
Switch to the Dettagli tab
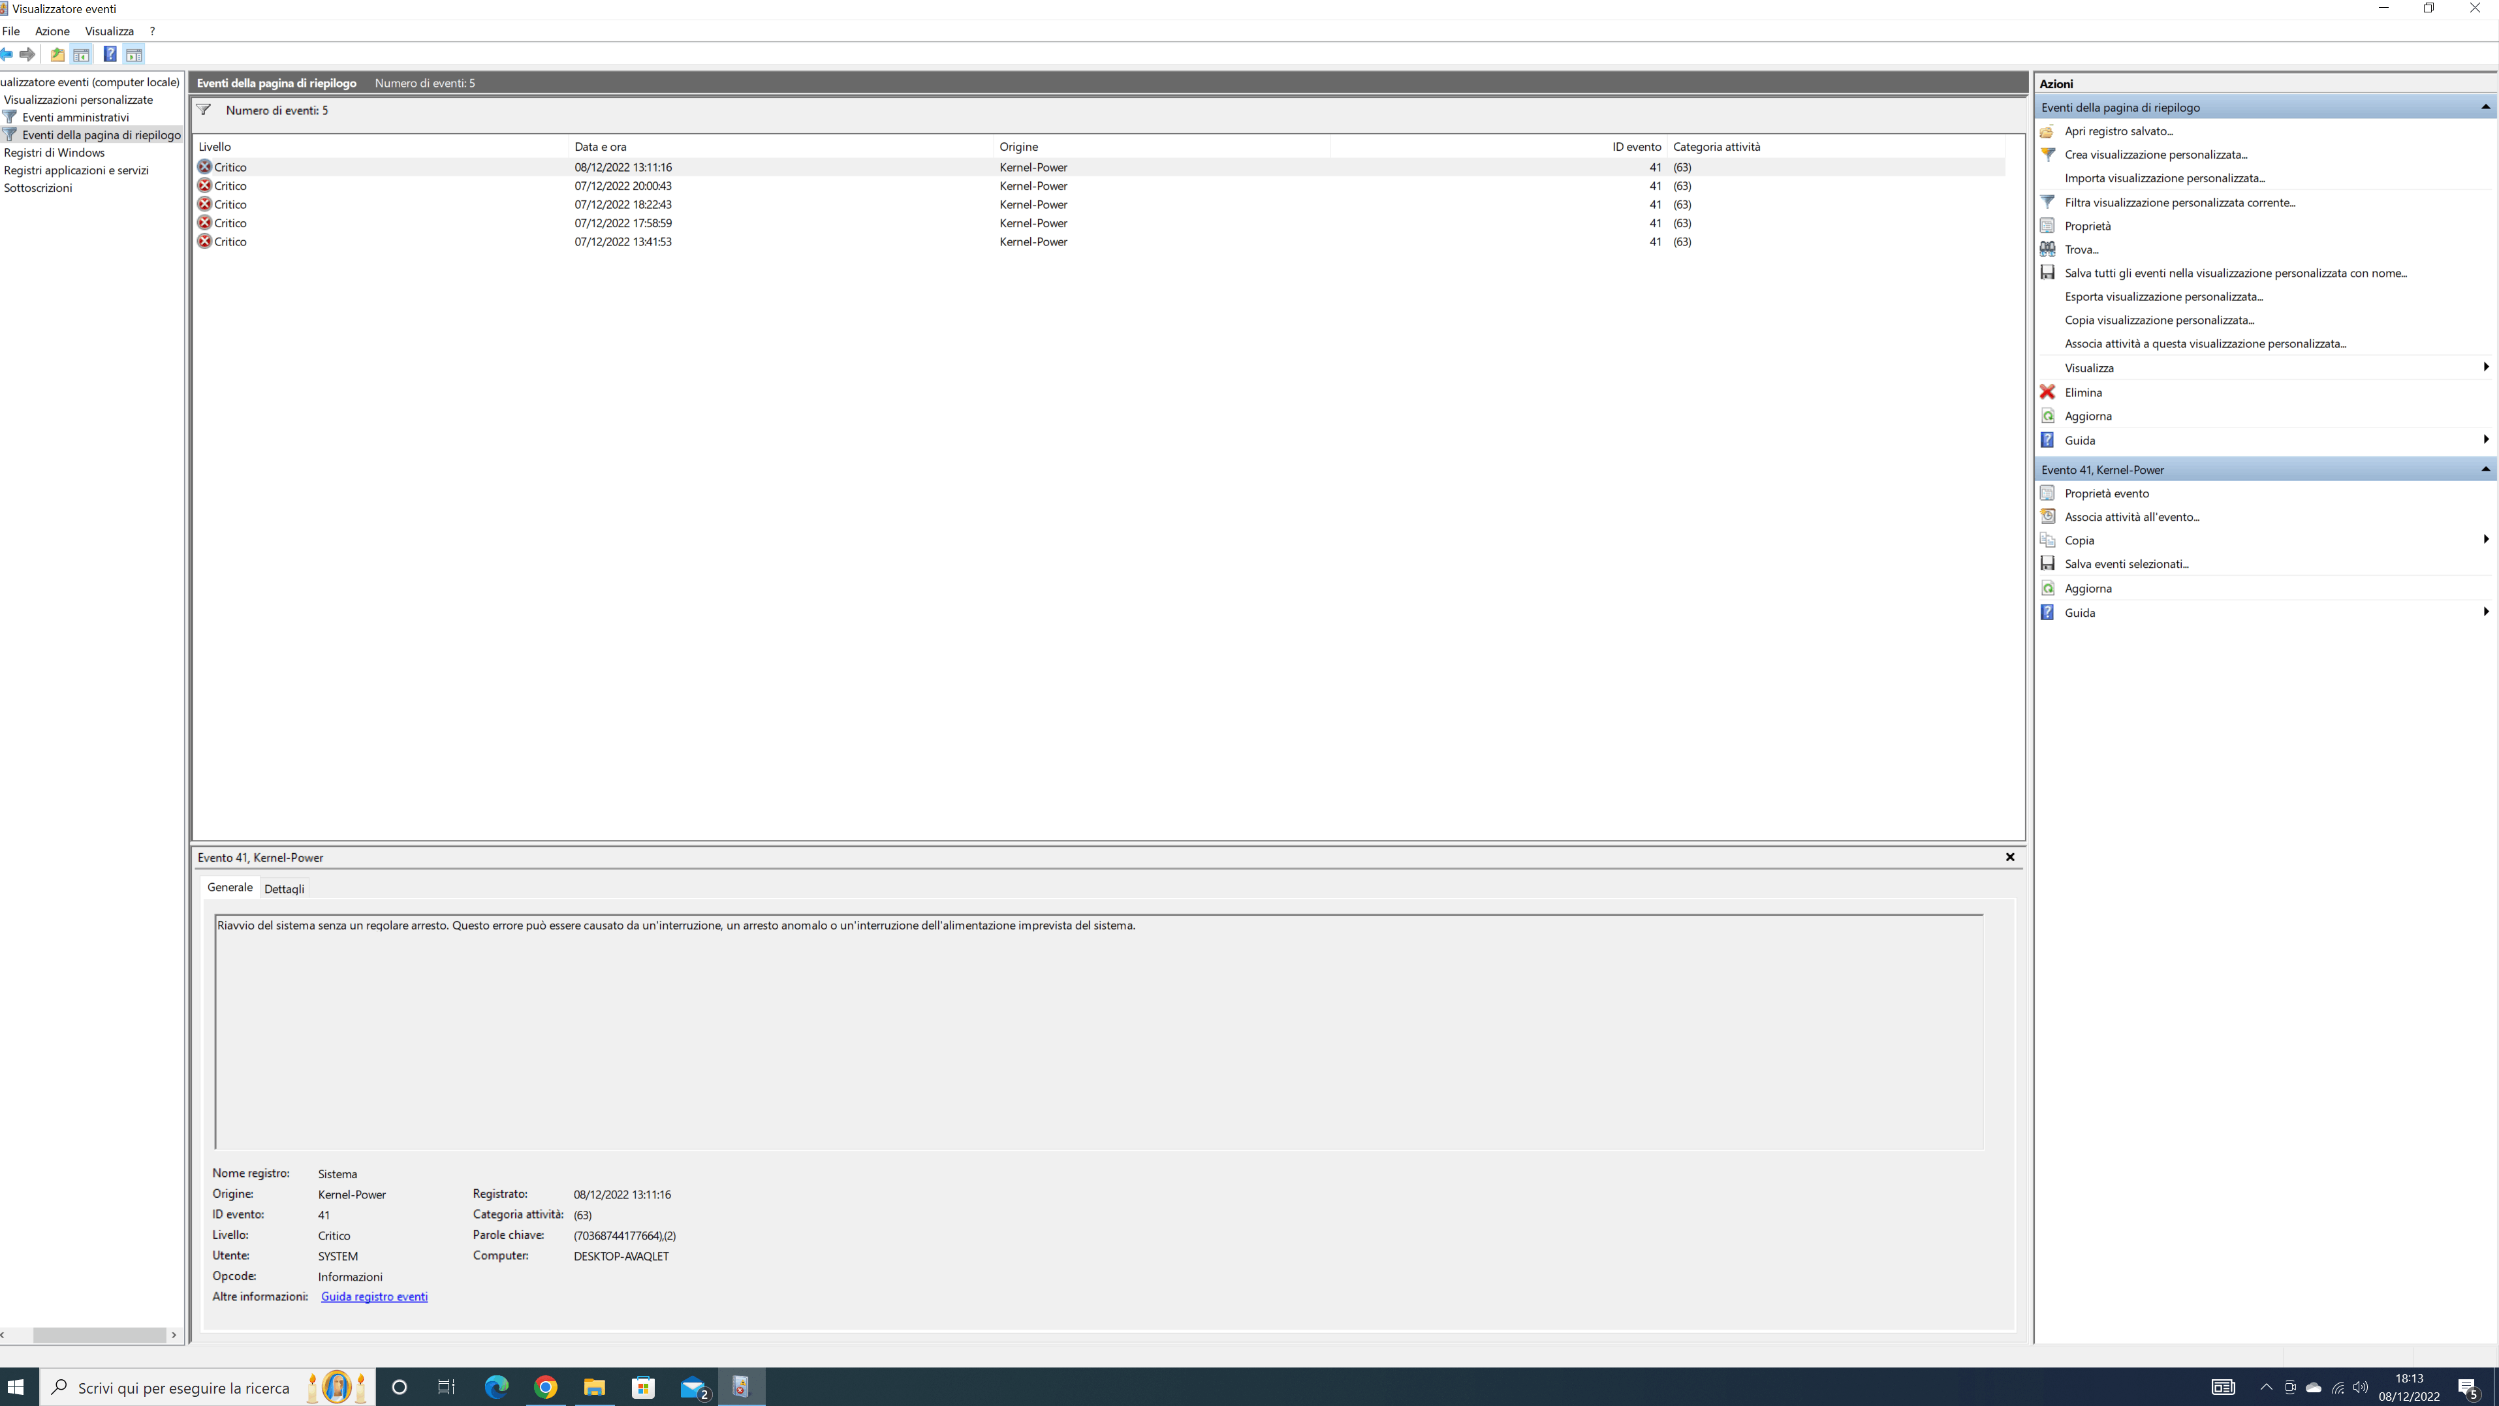point(284,888)
